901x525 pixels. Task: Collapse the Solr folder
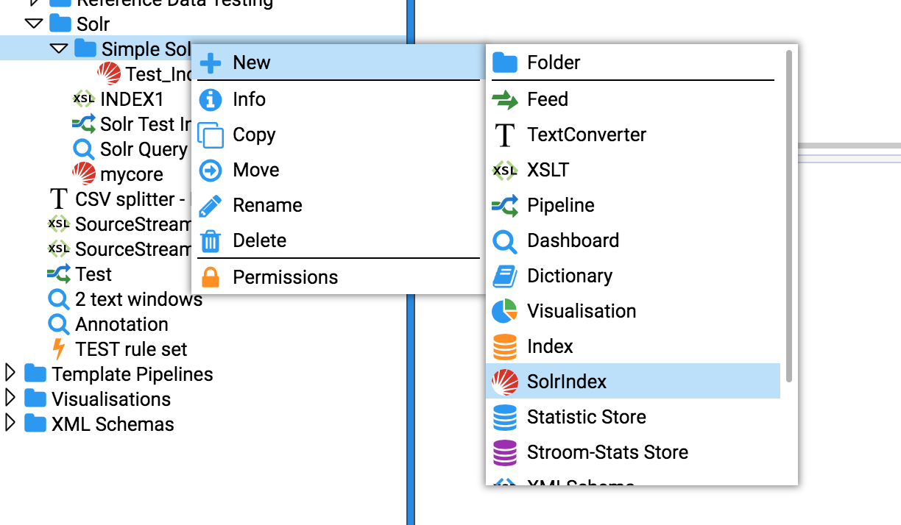tap(34, 24)
